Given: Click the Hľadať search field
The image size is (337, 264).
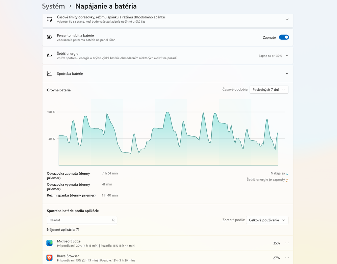Looking at the screenshot, I should click(x=82, y=220).
